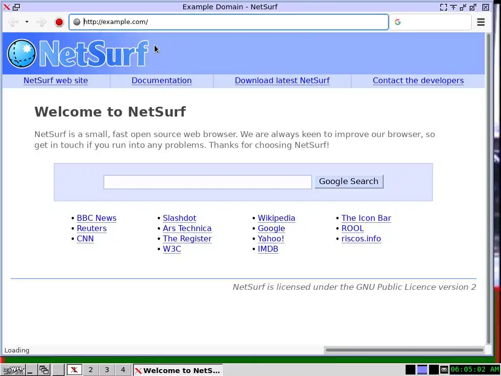Switch to workspace 1
This screenshot has height=376, width=501.
[74, 370]
